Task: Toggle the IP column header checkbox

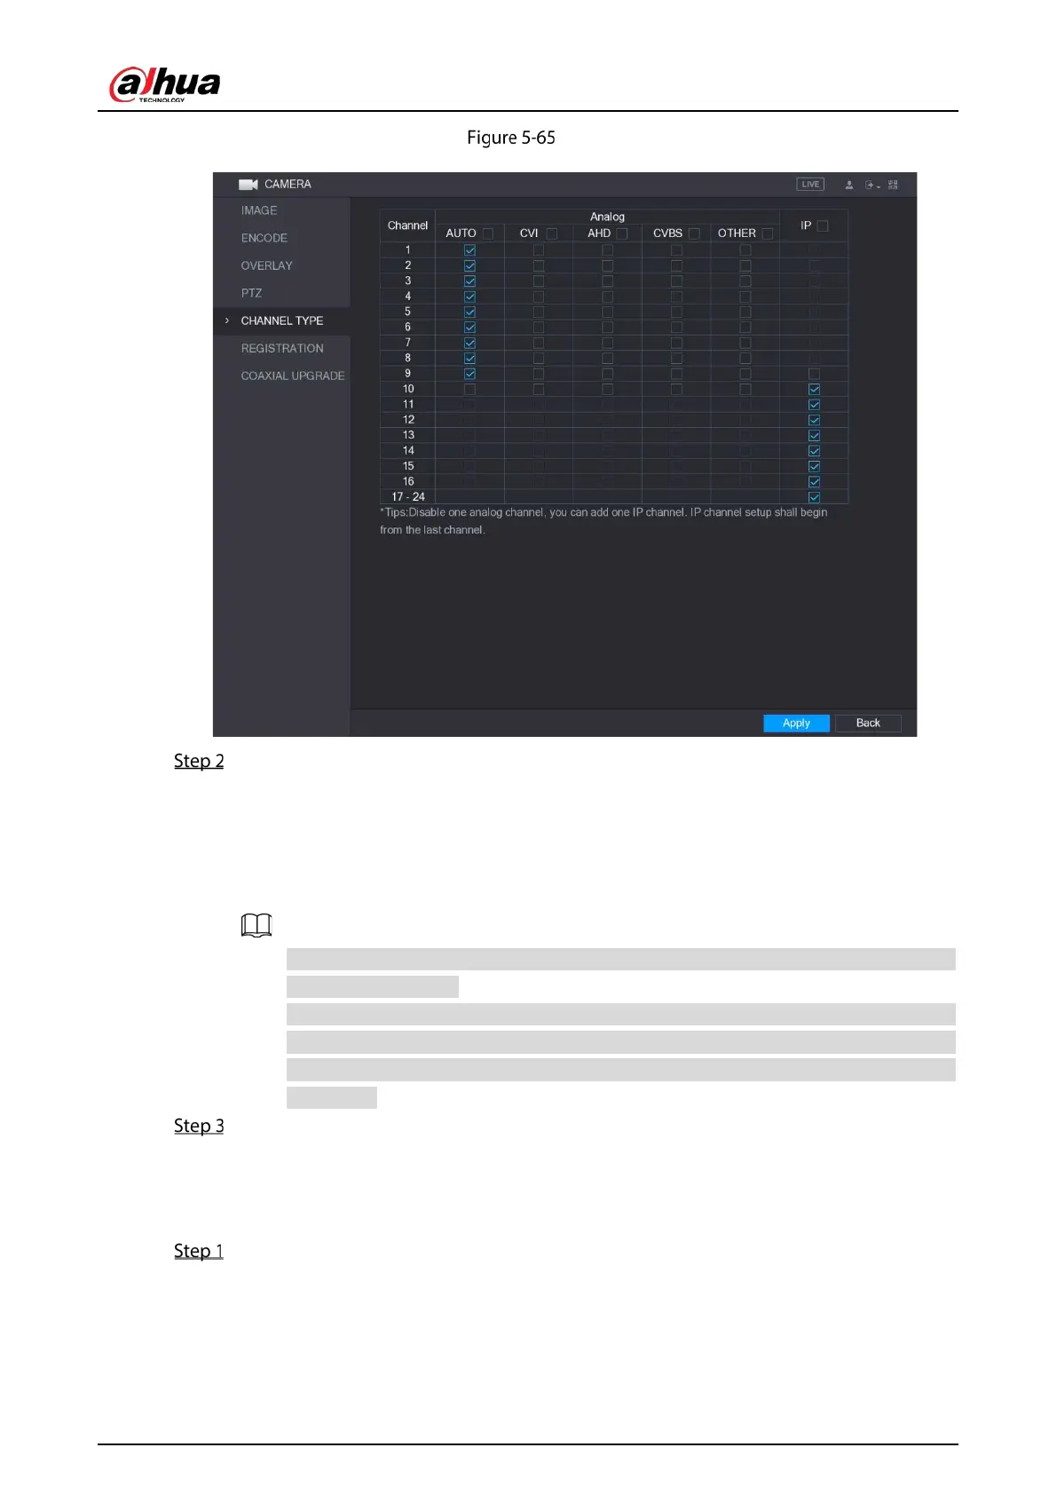Action: pos(822,225)
